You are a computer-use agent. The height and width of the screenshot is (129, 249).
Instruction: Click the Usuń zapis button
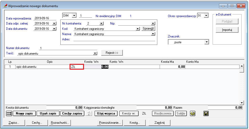click(48, 114)
